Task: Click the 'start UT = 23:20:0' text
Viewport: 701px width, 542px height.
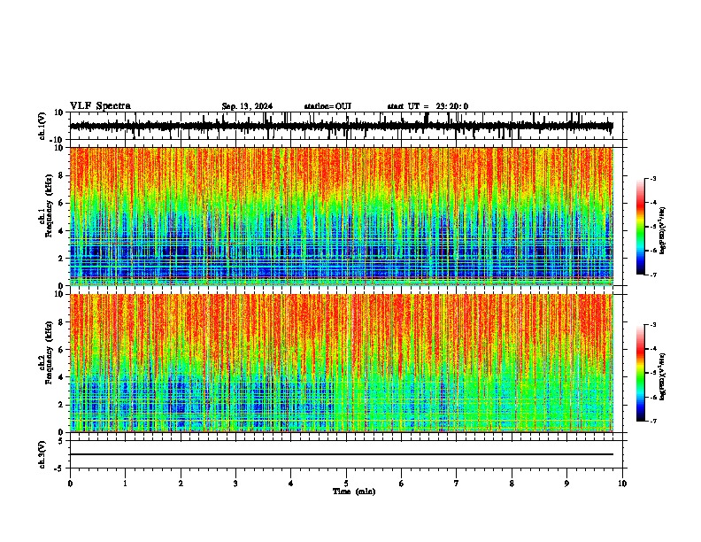Action: [x=428, y=106]
